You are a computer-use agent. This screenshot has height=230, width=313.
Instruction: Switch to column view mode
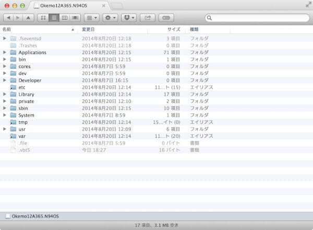coord(65,18)
